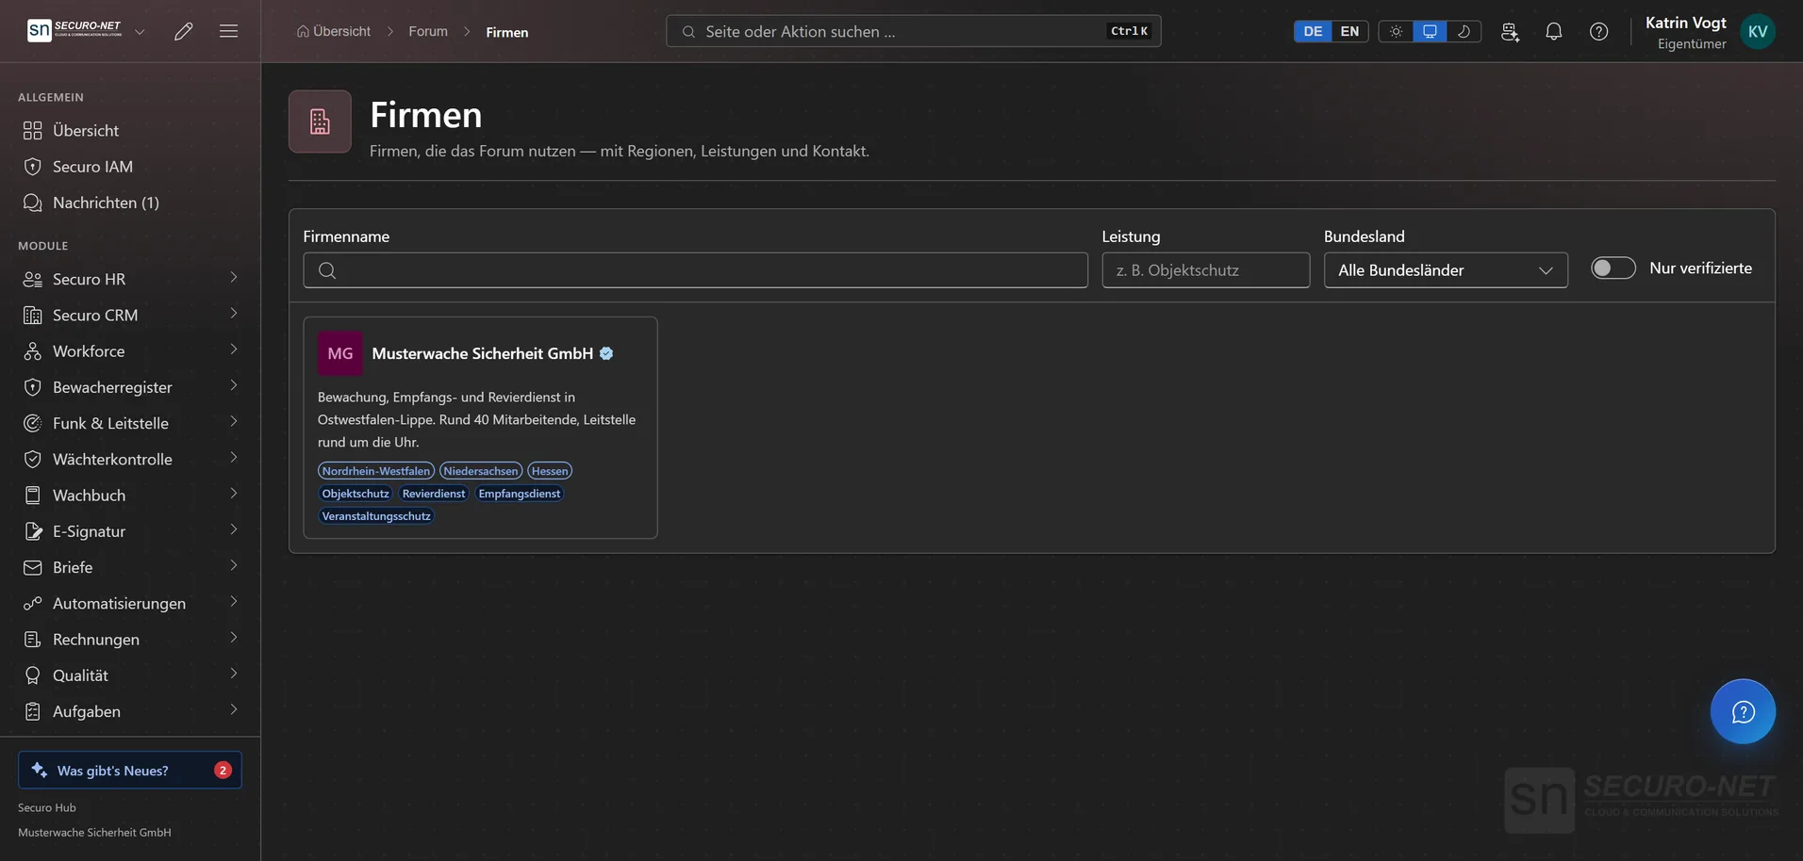The width and height of the screenshot is (1803, 861).
Task: Focus the Seite oder Aktion suchen search bar
Action: tap(913, 31)
